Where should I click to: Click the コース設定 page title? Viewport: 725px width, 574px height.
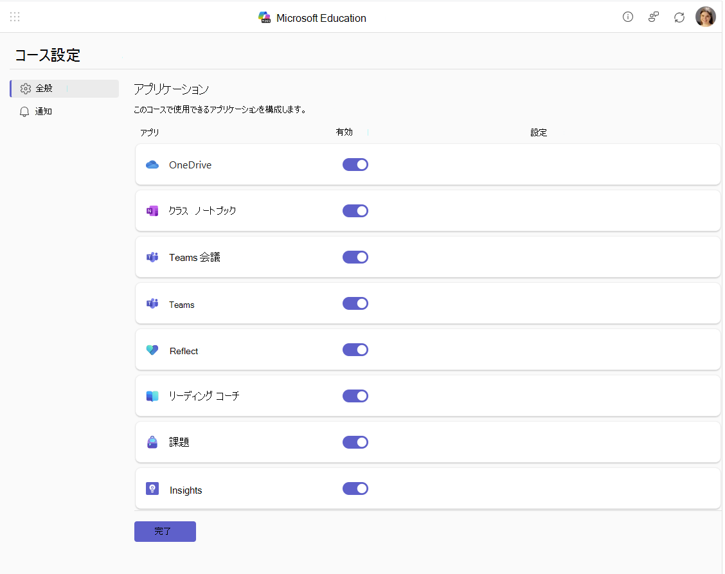[48, 55]
